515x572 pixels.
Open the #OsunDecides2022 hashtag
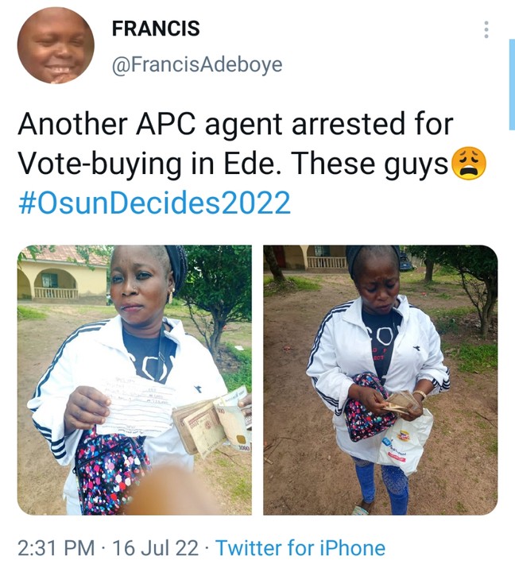point(154,203)
